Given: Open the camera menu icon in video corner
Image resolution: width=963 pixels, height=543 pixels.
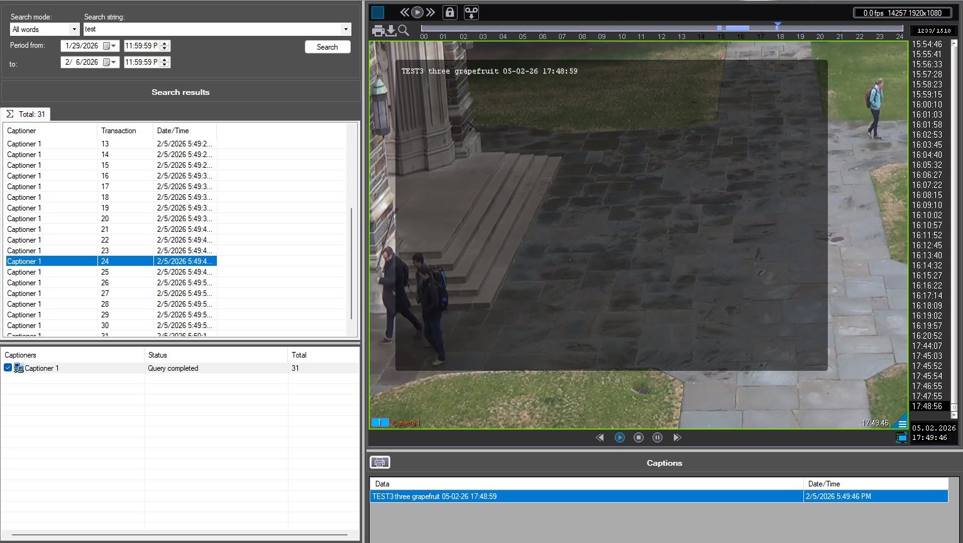Looking at the screenshot, I should tap(902, 424).
